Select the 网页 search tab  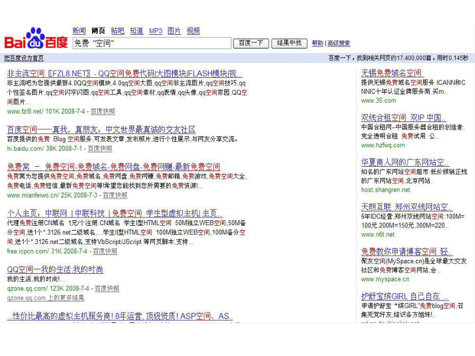(98, 30)
